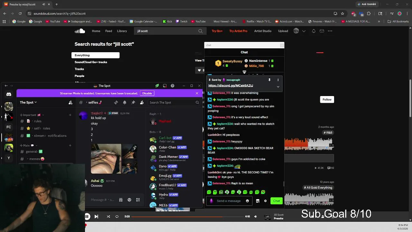412x232 pixels.
Task: Open SoundCloud Home tab
Action: pos(96,31)
